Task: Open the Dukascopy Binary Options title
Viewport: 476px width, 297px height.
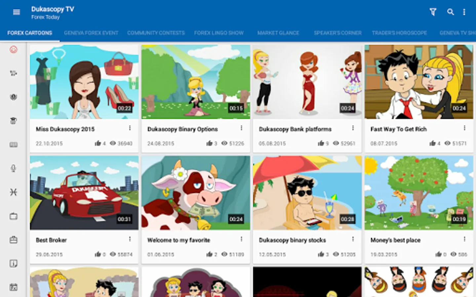Action: click(x=182, y=129)
